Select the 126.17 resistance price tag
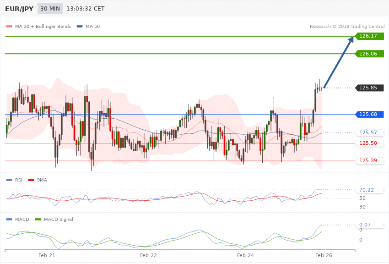Viewport: 389px width, 264px height. (x=369, y=36)
